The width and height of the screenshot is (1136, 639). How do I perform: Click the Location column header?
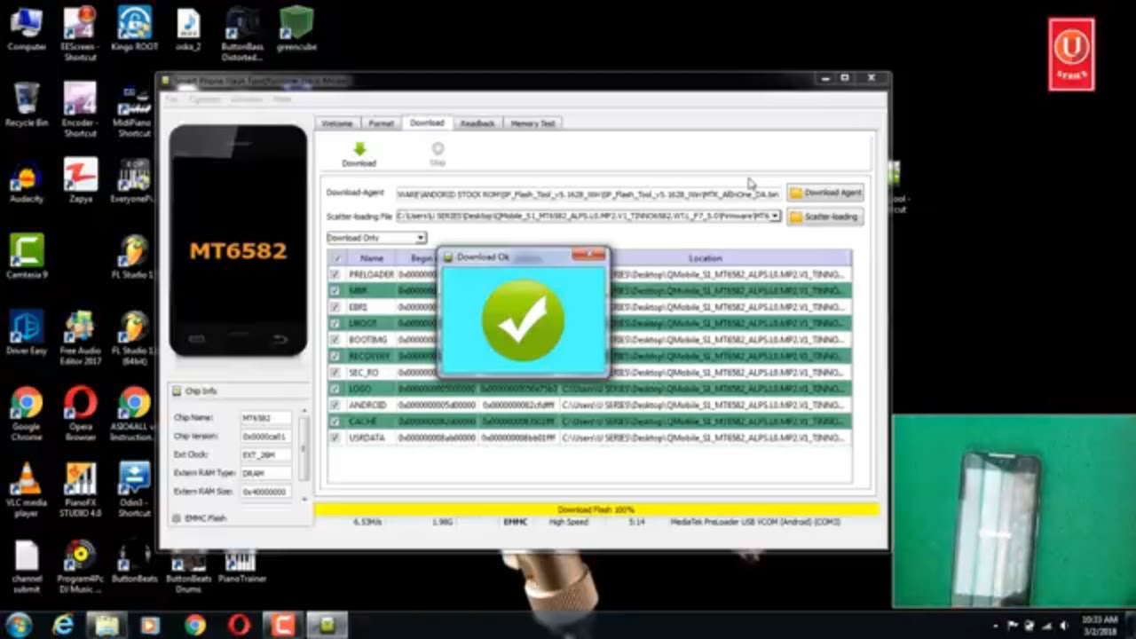point(706,258)
